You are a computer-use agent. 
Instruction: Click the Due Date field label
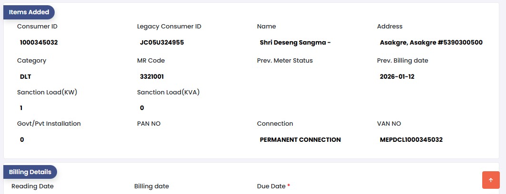(x=271, y=186)
